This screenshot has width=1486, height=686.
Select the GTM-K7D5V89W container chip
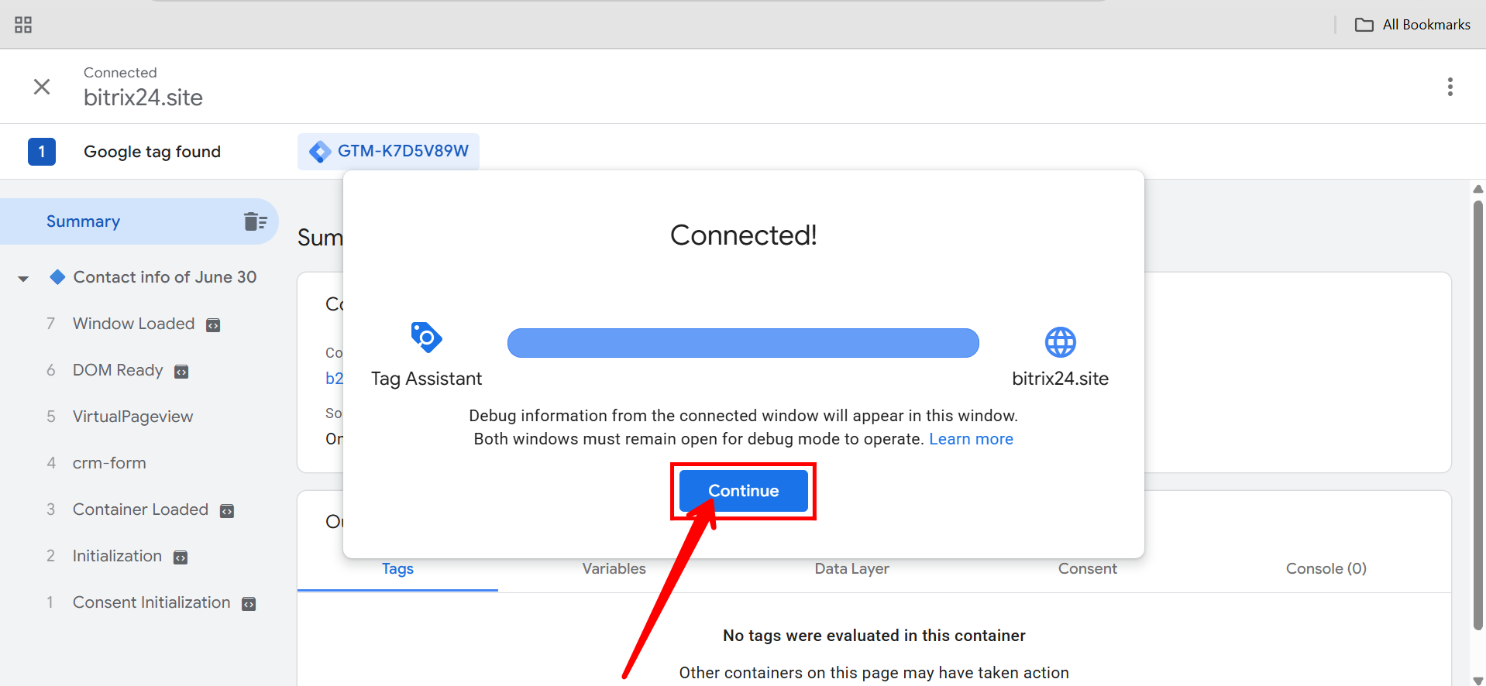coord(388,151)
